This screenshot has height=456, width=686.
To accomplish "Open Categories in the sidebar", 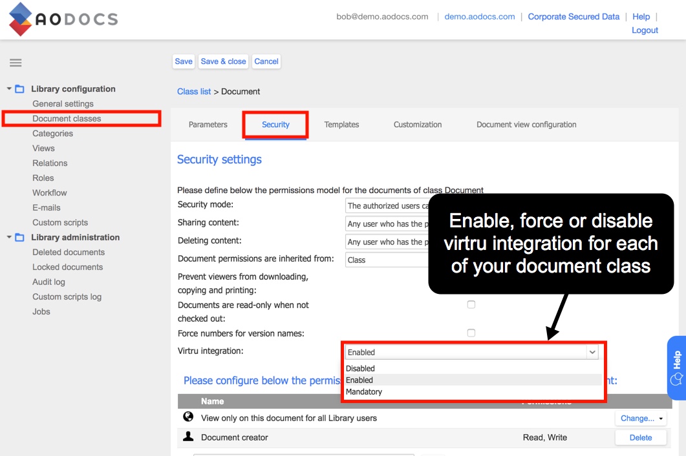I will coord(52,133).
